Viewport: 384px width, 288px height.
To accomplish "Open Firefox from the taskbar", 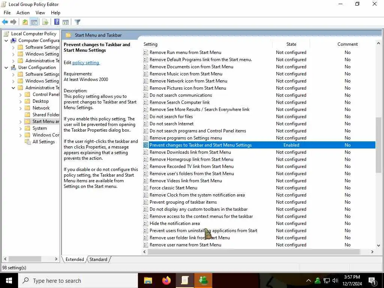I will click(166, 280).
